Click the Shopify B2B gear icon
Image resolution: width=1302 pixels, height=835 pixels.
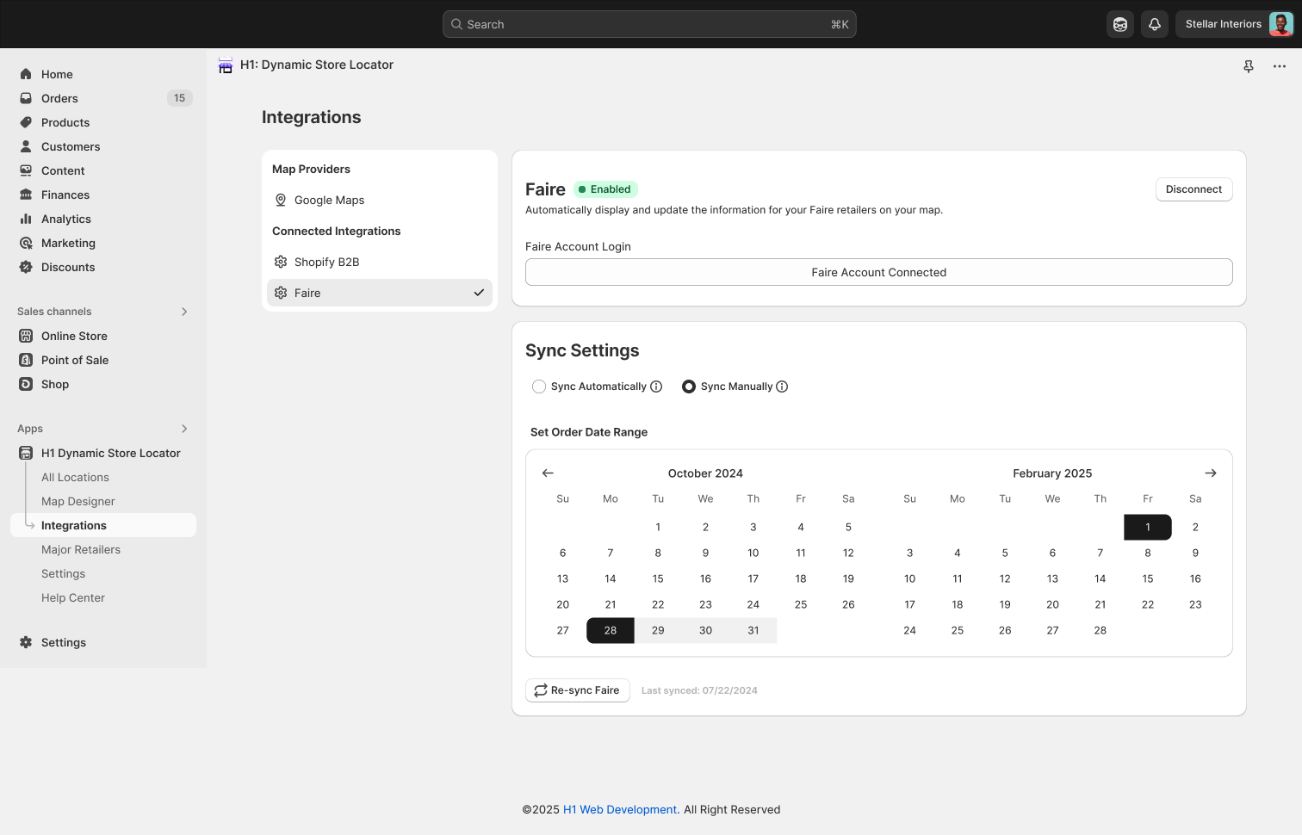pos(281,262)
